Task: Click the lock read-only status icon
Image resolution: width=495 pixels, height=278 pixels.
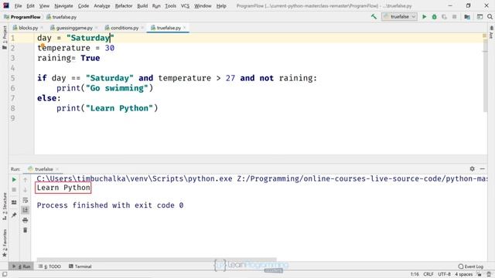Action: click(480, 274)
